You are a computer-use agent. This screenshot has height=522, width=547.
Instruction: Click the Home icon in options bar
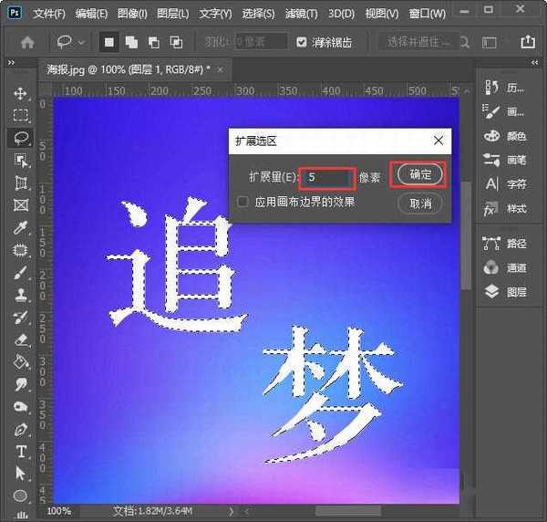[27, 42]
